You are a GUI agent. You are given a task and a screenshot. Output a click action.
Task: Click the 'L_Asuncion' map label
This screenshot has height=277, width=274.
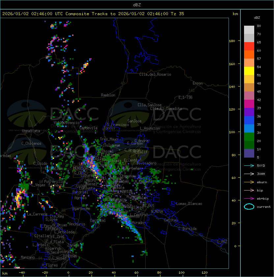click(x=150, y=128)
